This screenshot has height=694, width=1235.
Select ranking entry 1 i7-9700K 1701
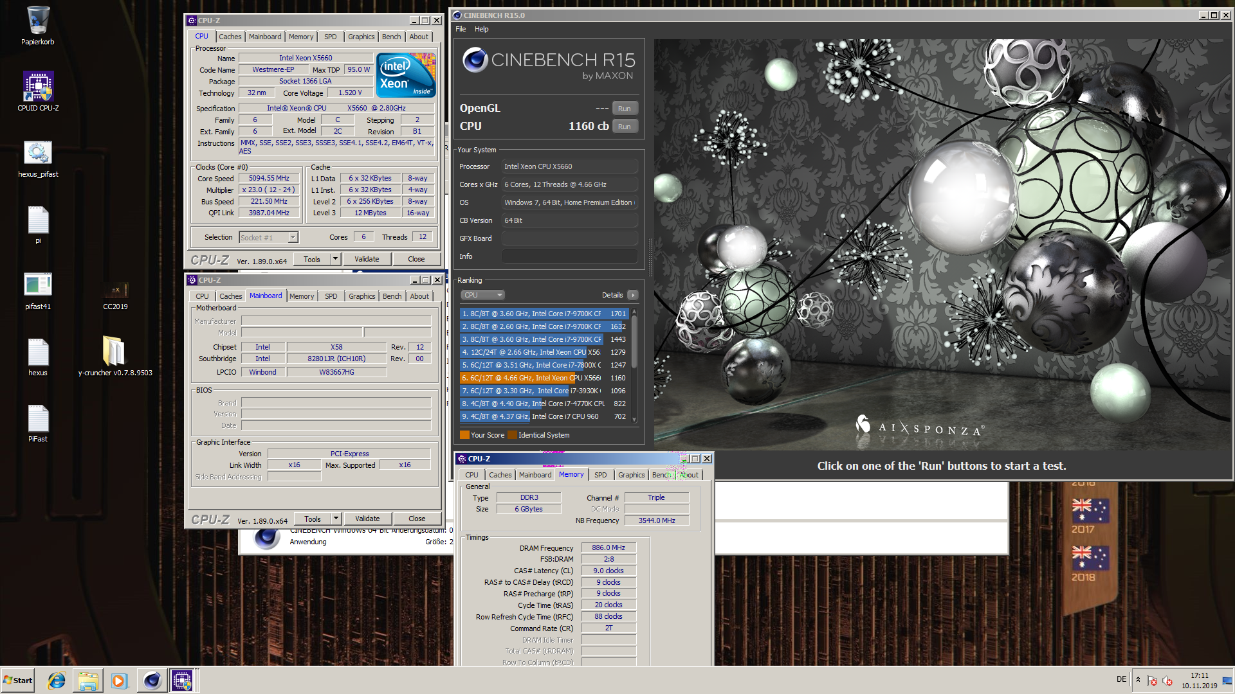tap(544, 314)
